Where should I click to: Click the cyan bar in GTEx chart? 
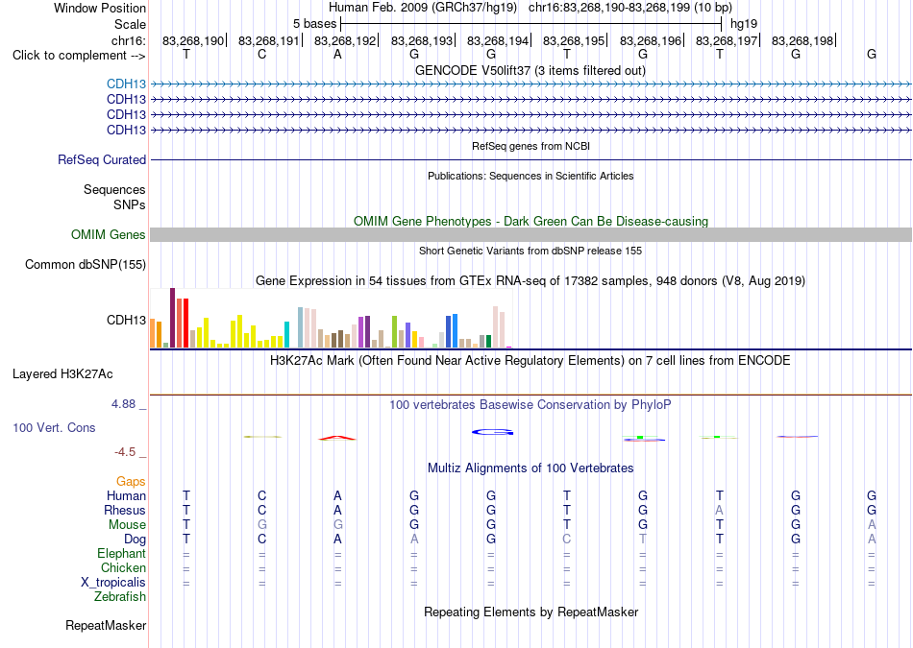pos(286,334)
